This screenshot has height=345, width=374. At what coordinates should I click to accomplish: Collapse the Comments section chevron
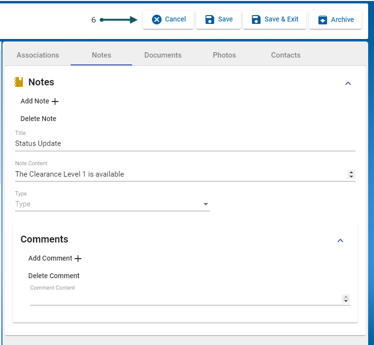click(340, 240)
